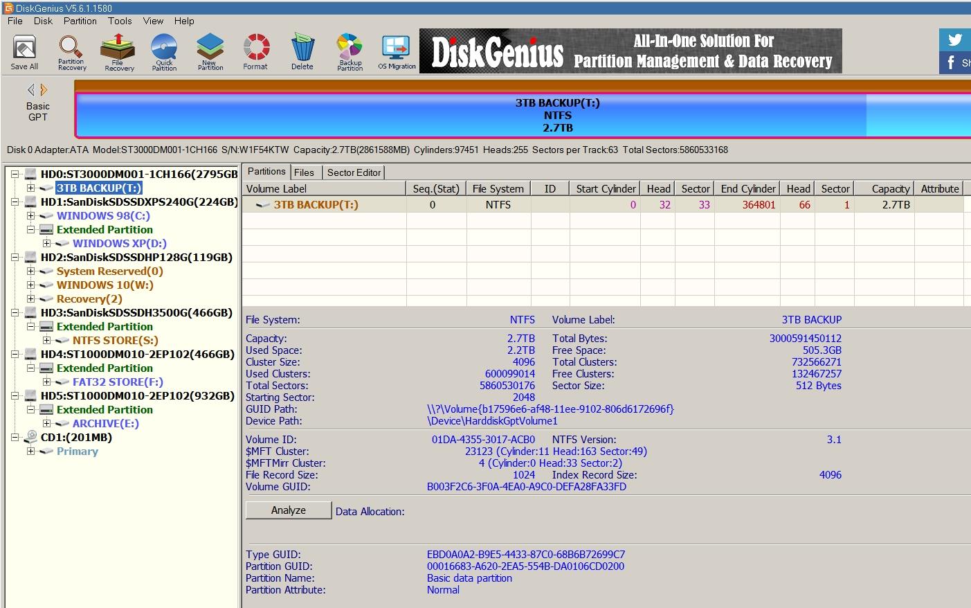
Task: Select Extended Partition under HD1
Action: coord(105,230)
